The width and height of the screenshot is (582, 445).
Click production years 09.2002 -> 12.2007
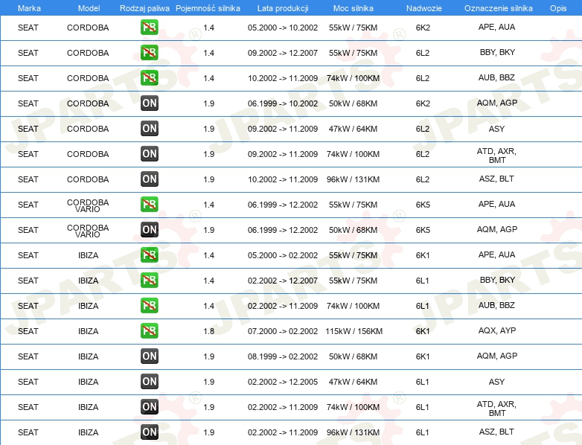(283, 53)
